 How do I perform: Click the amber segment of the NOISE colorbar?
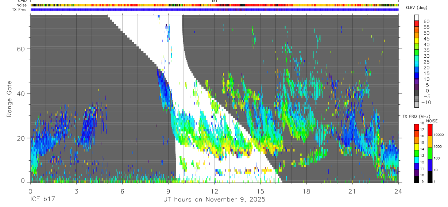tap(430, 142)
